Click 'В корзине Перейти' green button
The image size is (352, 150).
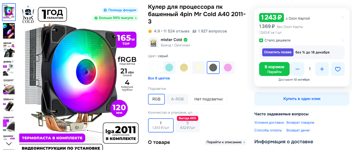tap(274, 69)
